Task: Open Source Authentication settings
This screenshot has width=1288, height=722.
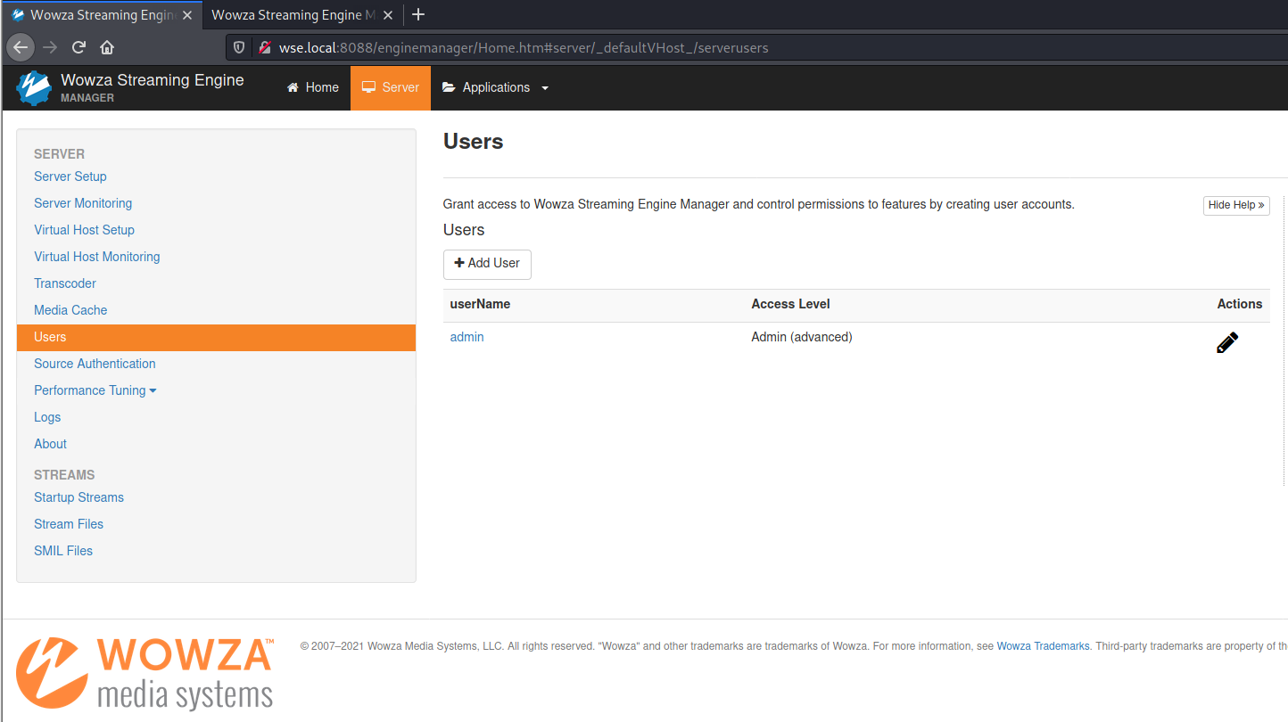Action: pos(95,364)
